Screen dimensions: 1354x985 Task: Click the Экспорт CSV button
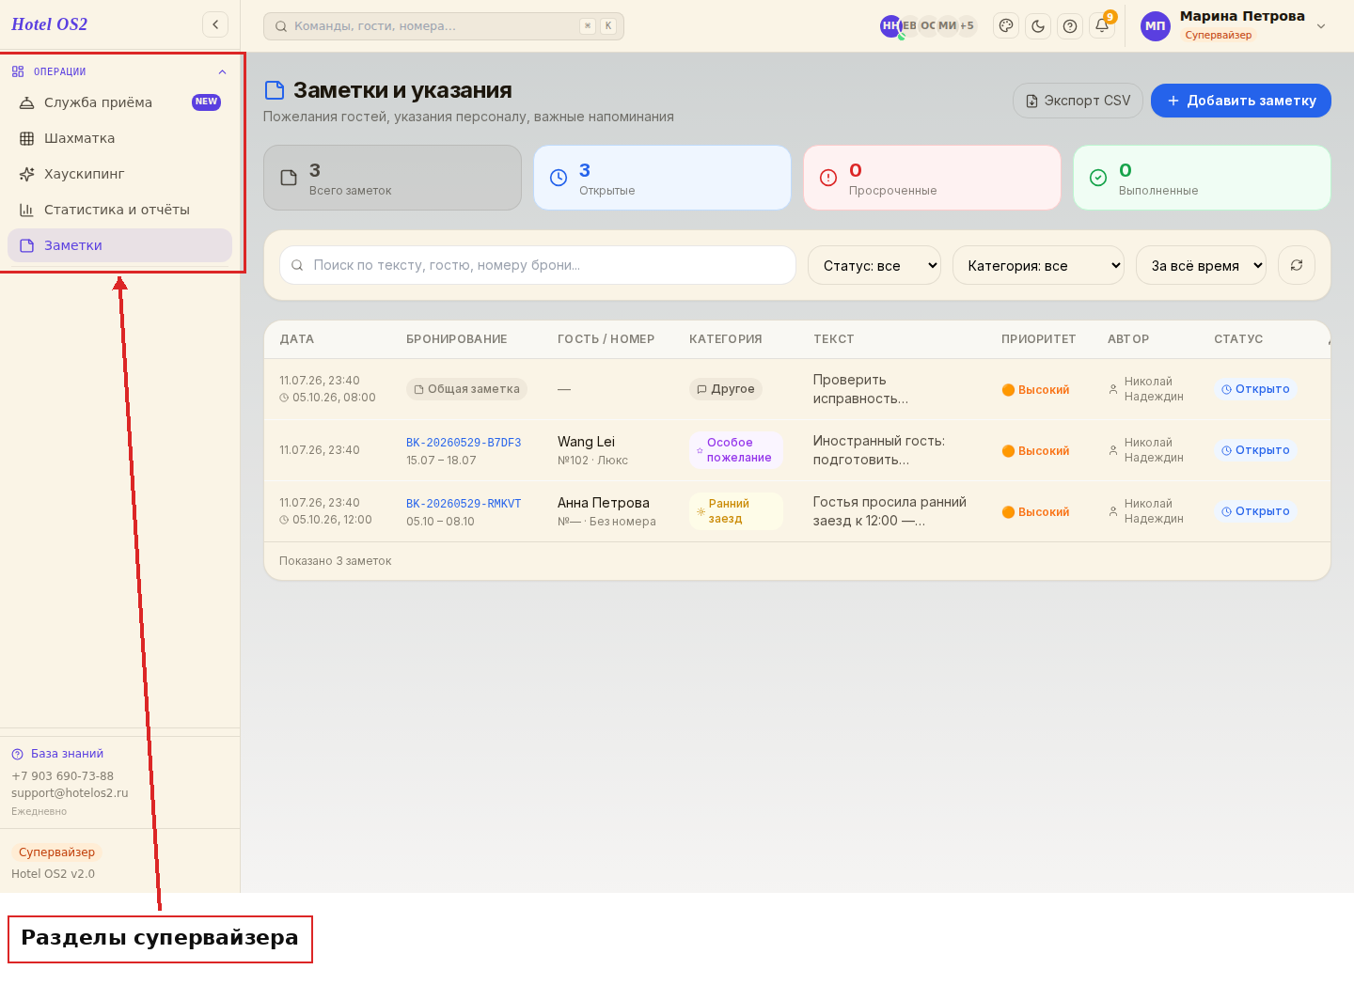pos(1078,101)
